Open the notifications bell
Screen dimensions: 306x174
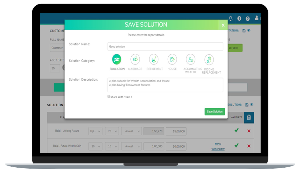pos(231,18)
